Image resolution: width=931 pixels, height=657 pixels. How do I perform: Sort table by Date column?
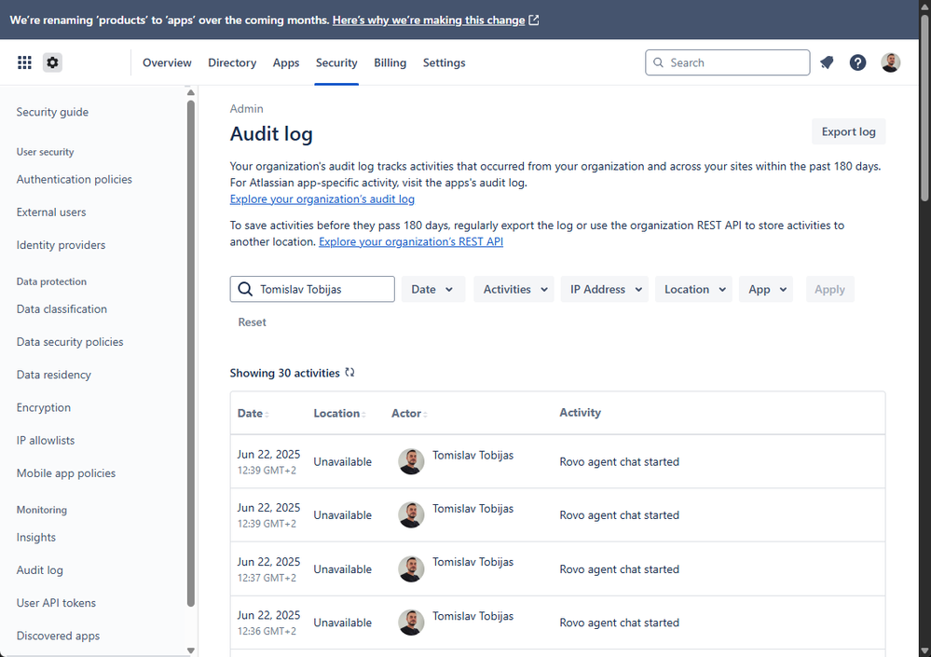click(253, 413)
